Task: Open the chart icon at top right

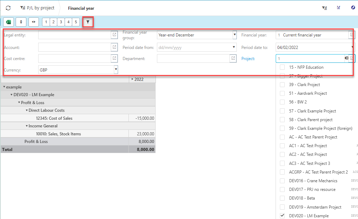Action: (x=339, y=8)
